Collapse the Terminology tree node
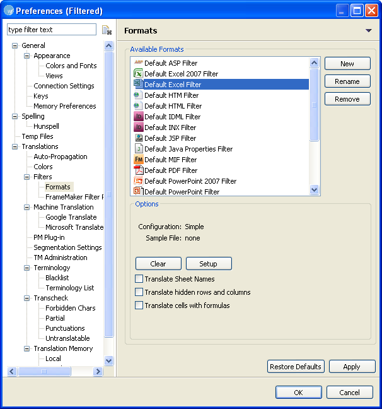 pyautogui.click(x=27, y=268)
